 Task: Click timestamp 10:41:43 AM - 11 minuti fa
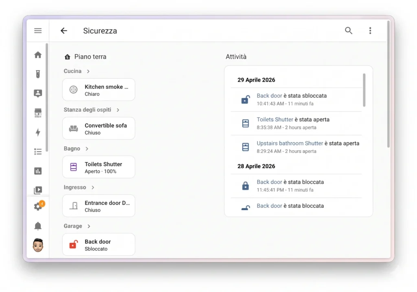click(x=285, y=104)
